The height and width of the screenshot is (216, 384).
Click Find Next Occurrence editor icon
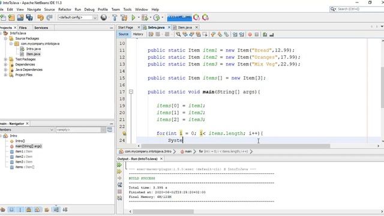pyautogui.click(x=191, y=35)
